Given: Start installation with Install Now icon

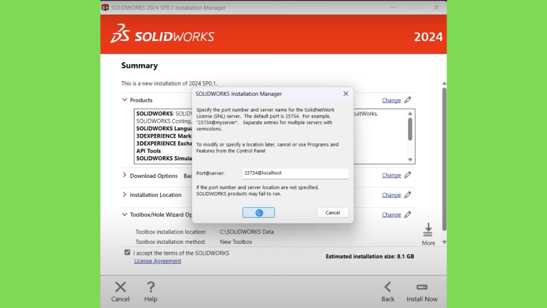Looking at the screenshot, I should tap(422, 287).
